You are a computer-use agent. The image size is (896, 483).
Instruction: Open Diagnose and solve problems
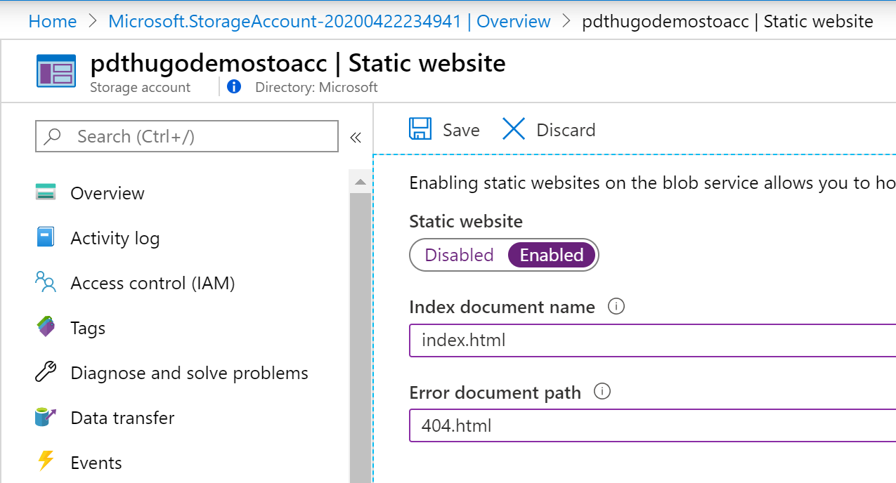(189, 373)
